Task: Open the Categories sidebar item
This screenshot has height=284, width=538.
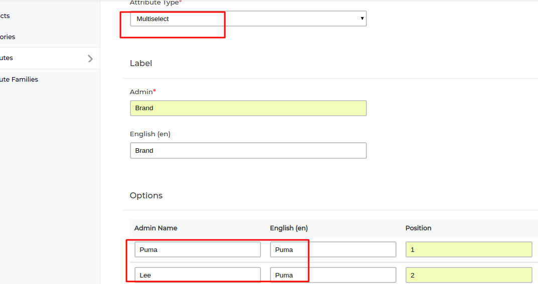Action: 8,37
